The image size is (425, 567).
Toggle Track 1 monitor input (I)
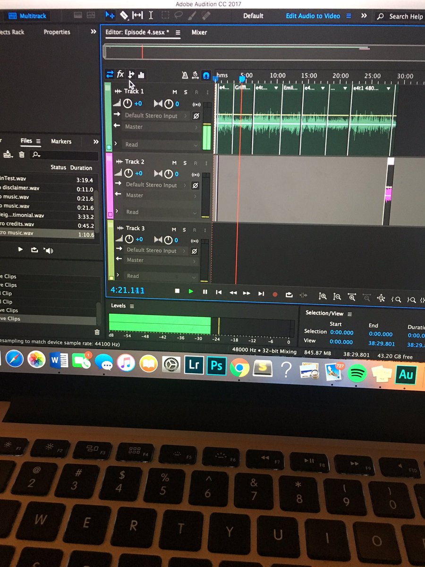207,93
